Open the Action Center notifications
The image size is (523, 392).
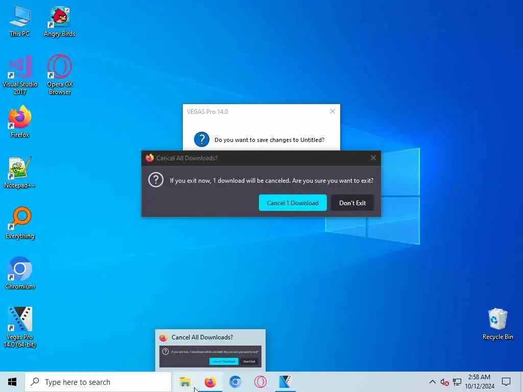coord(506,382)
